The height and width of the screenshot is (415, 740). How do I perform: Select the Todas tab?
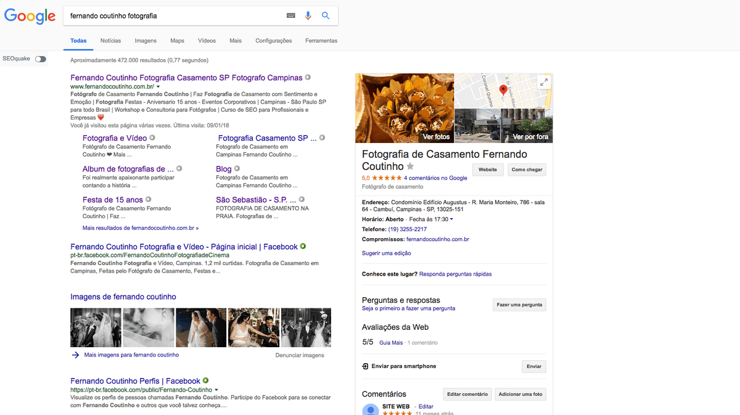(78, 41)
